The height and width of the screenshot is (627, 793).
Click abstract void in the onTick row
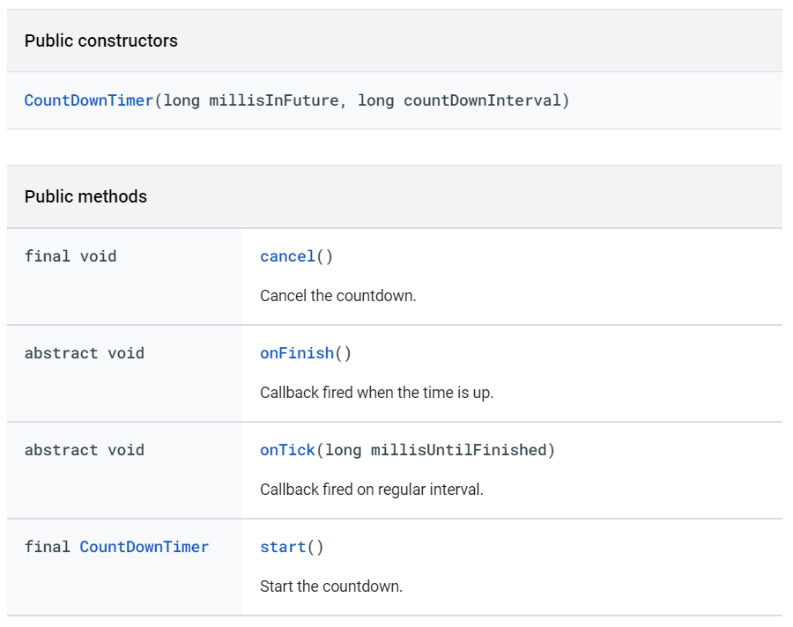point(85,450)
